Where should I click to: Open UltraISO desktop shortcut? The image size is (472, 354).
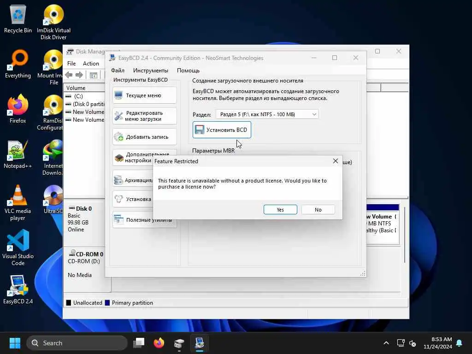pyautogui.click(x=53, y=199)
